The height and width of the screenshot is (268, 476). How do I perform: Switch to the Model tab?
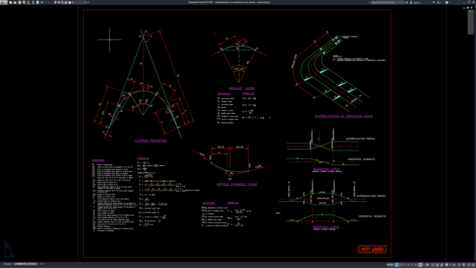coord(7,264)
